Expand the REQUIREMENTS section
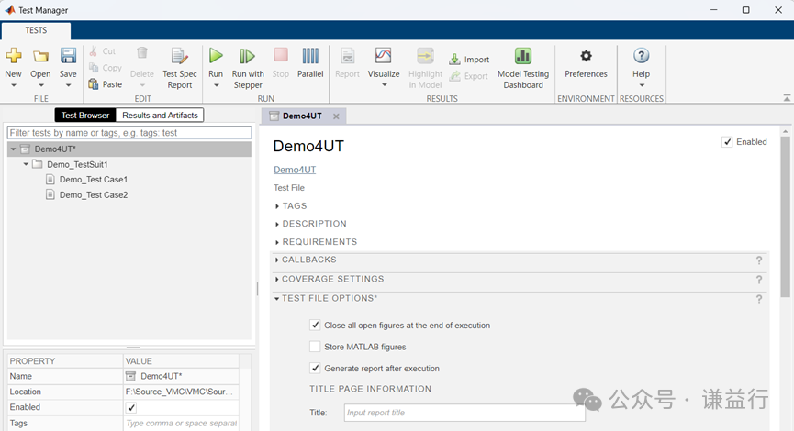The image size is (794, 431). 277,242
